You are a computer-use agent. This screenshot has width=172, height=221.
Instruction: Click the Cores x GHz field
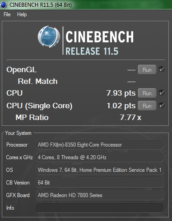click(x=100, y=157)
